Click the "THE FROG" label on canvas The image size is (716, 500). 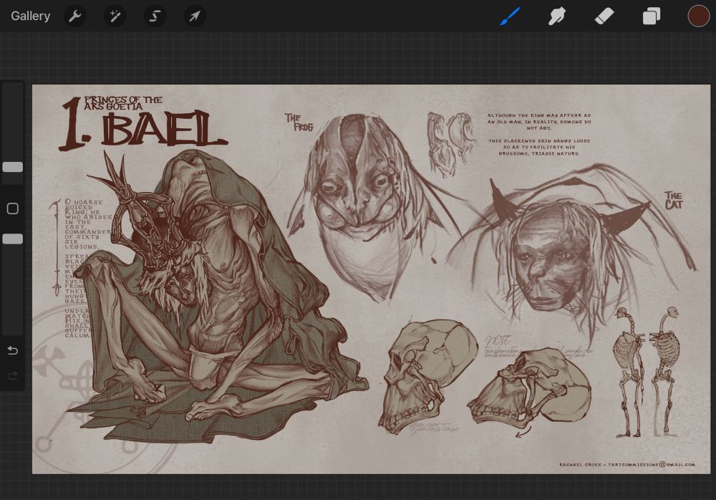pyautogui.click(x=299, y=122)
